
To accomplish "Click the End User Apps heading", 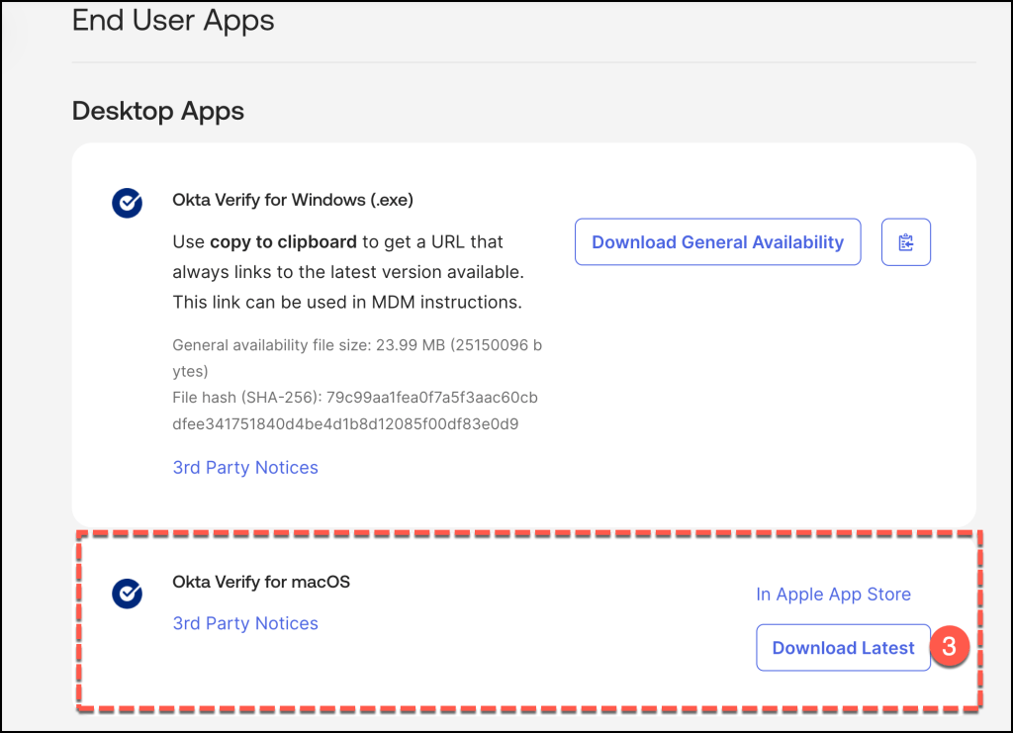I will (x=173, y=20).
